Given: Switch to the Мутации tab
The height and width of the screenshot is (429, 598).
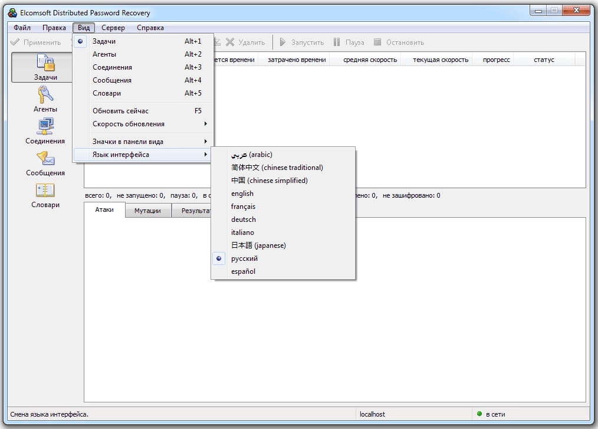Looking at the screenshot, I should [x=147, y=210].
